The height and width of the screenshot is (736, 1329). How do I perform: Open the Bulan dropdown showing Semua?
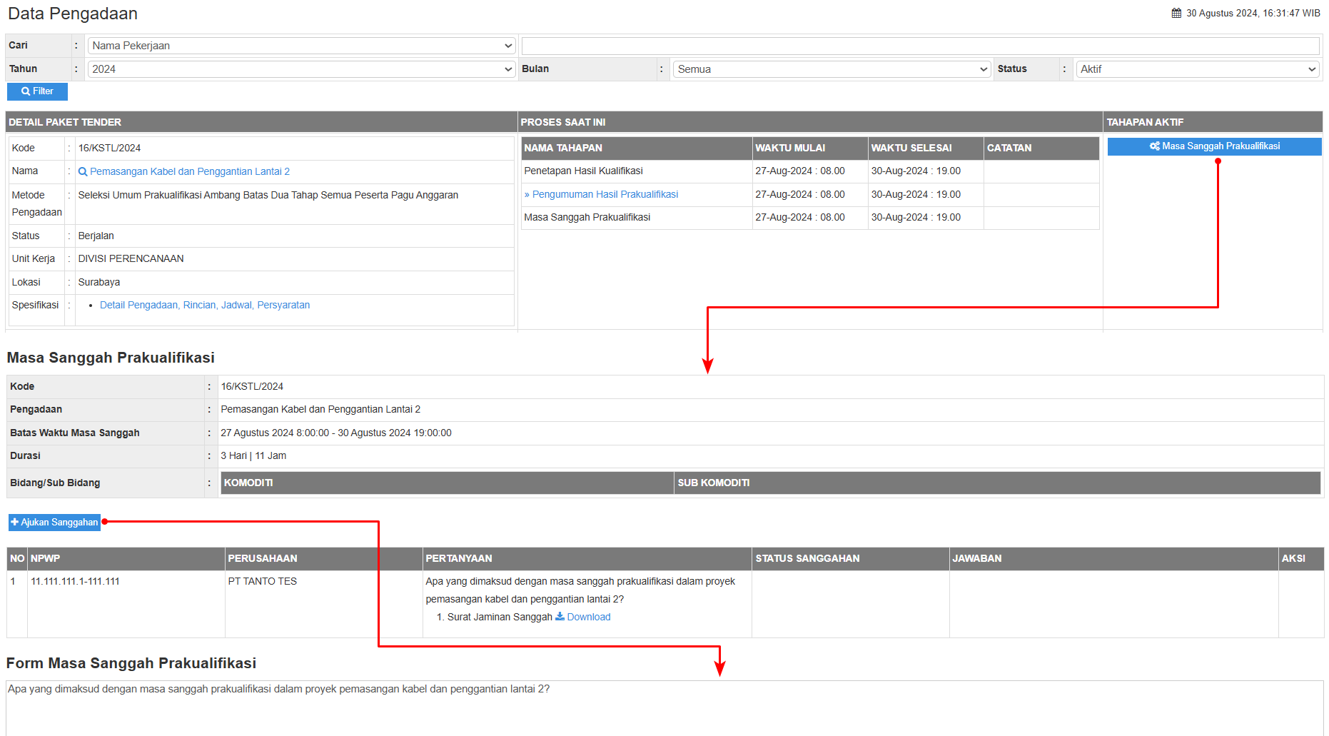[x=832, y=69]
